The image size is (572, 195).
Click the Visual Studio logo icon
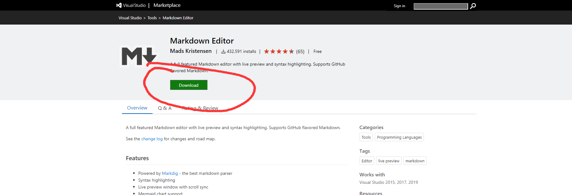coord(119,5)
